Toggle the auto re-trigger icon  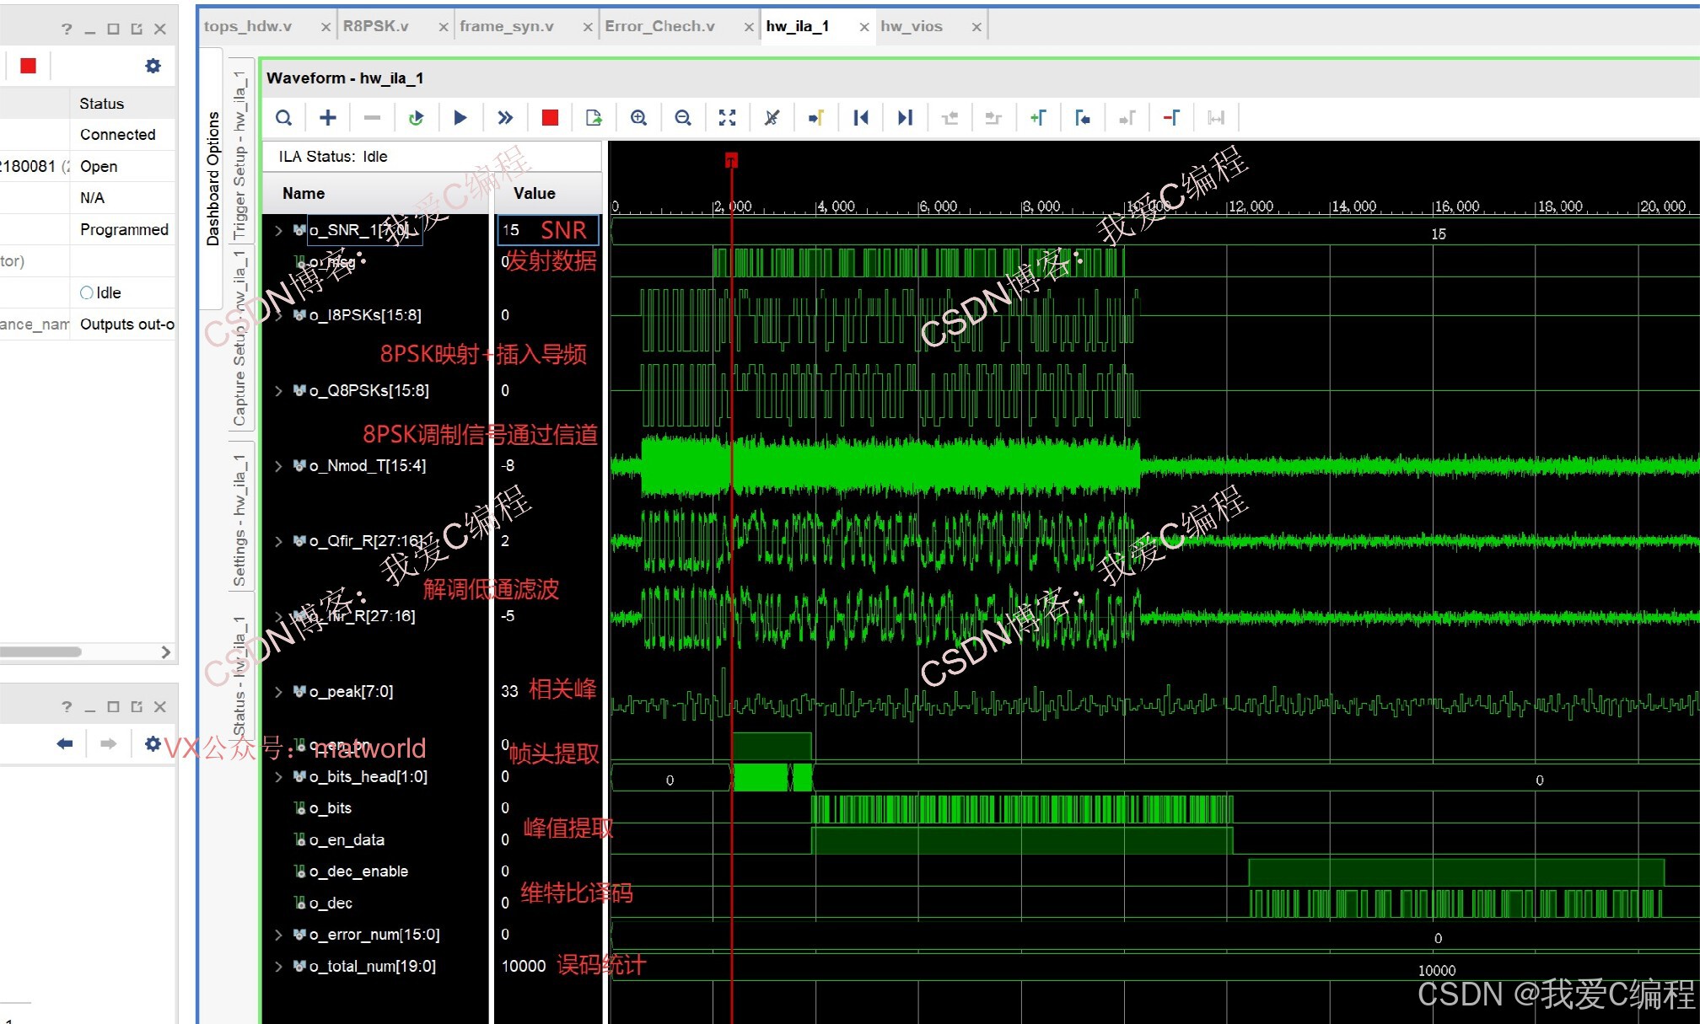(416, 118)
